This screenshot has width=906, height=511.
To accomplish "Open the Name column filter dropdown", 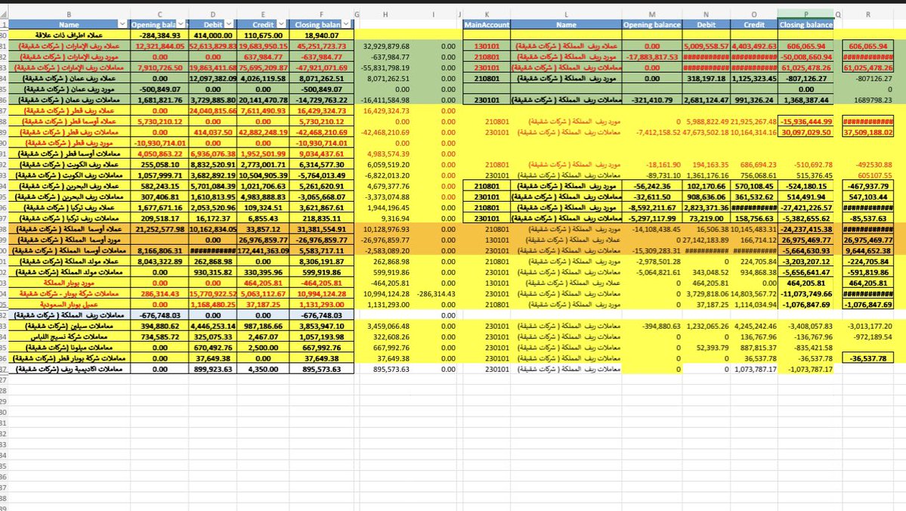I will click(122, 24).
